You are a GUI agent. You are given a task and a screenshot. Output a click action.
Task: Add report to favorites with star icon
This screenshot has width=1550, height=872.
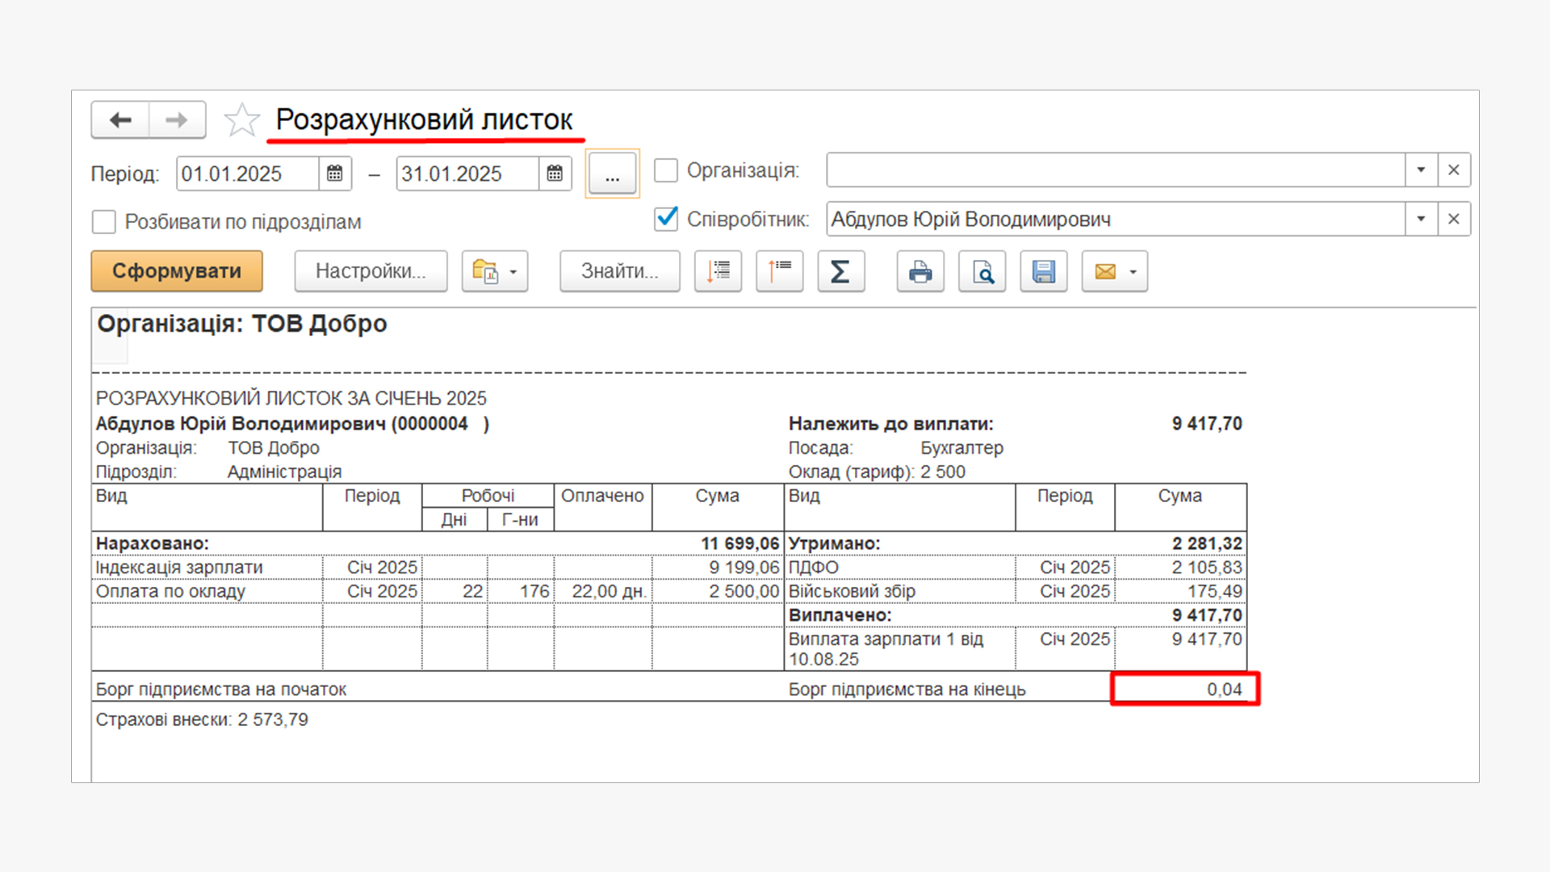click(x=241, y=120)
